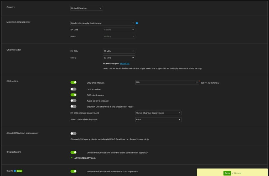Image resolution: width=269 pixels, height=176 pixels.
Task: Disable the Smart steering switch
Action: point(73,152)
